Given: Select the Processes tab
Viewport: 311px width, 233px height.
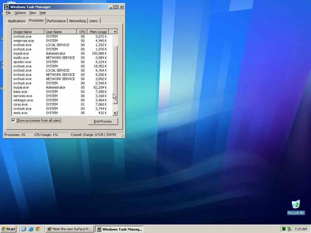Looking at the screenshot, I should (36, 20).
